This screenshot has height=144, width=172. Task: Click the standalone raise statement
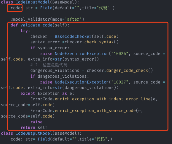tap(37, 122)
